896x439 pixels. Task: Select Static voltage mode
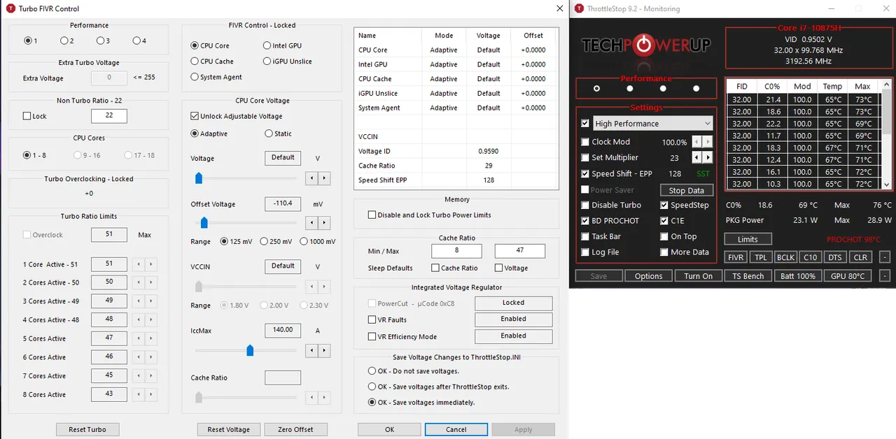pyautogui.click(x=269, y=134)
